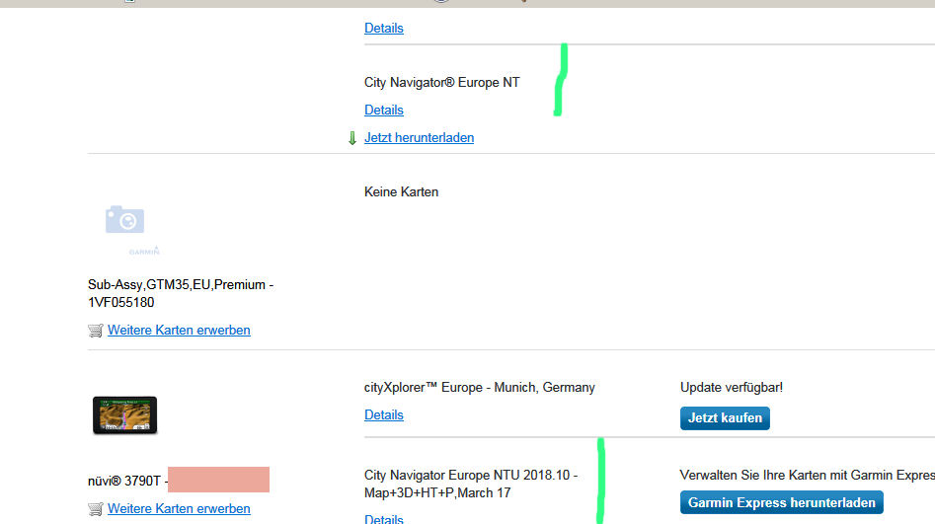Open the Details link at the page top
The image size is (935, 524).
point(383,28)
